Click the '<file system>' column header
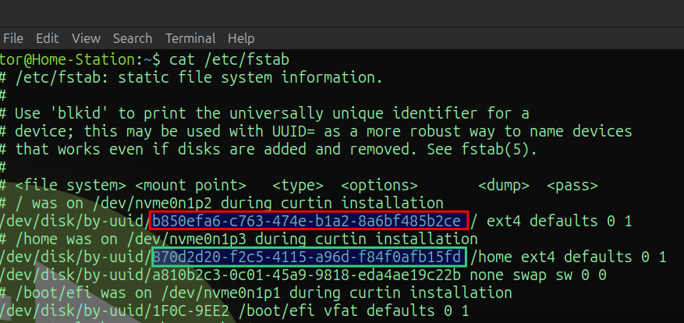Image resolution: width=684 pixels, height=323 pixels. pos(70,186)
